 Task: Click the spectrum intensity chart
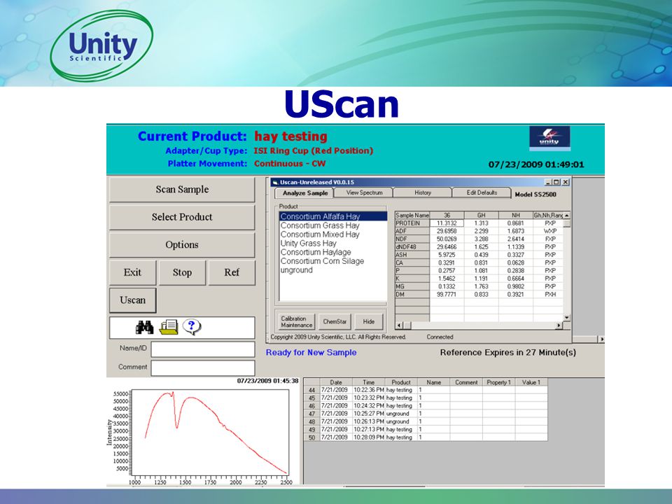[209, 432]
